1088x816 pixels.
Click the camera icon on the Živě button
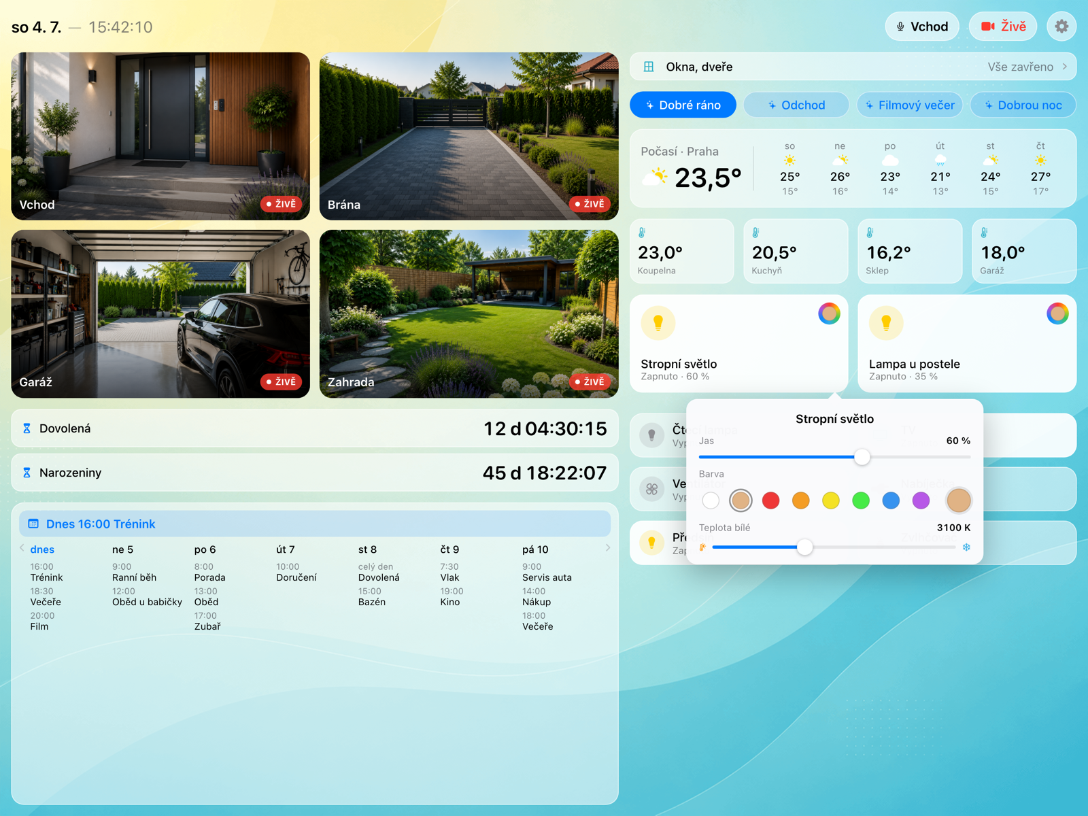987,27
